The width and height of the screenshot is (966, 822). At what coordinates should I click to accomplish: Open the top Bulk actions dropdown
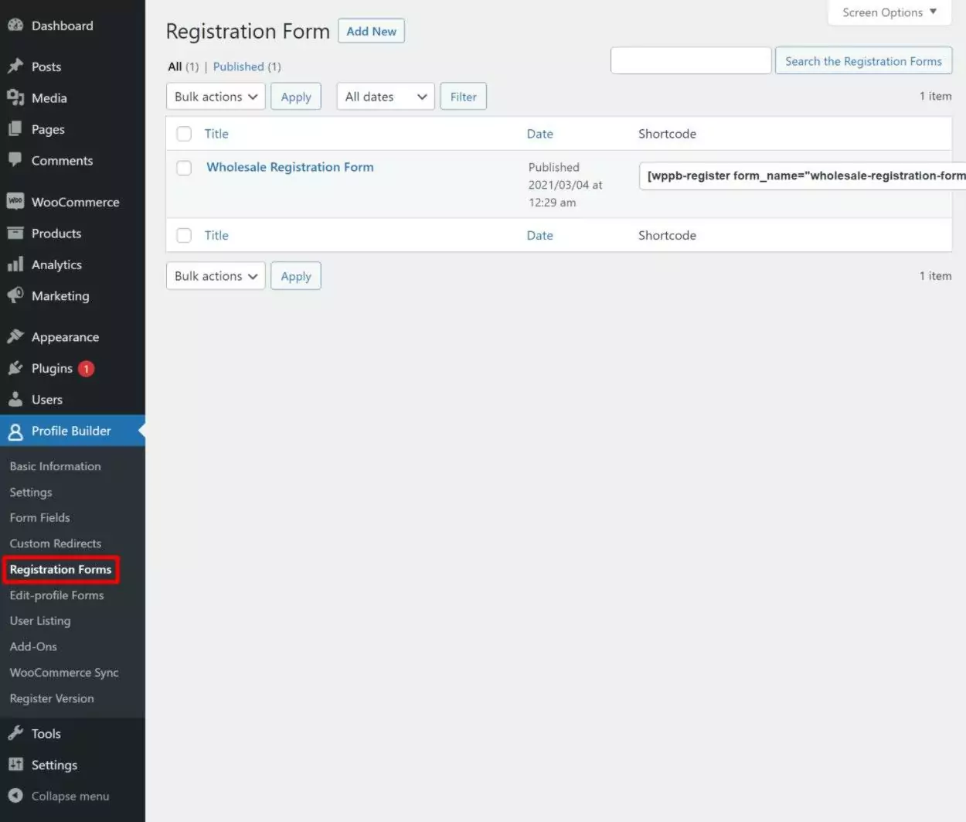click(216, 97)
